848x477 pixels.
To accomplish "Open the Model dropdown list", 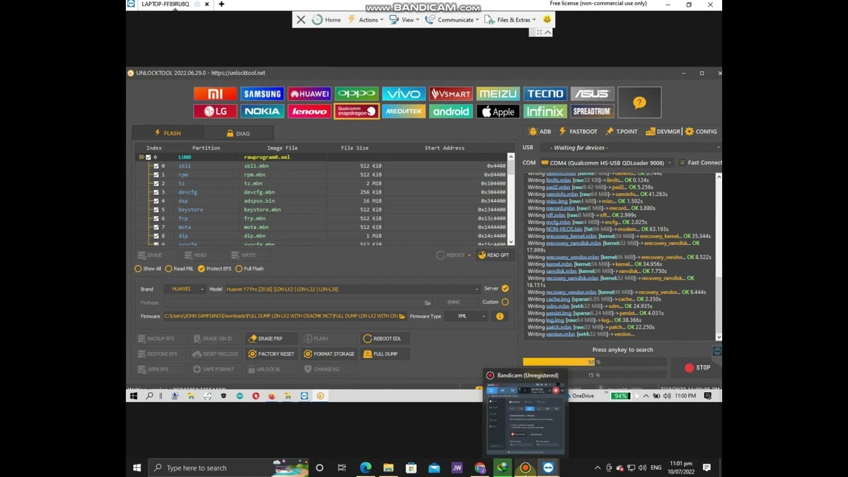I will (x=352, y=289).
